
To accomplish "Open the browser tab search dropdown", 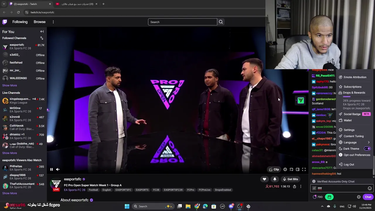I will pyautogui.click(x=4, y=4).
